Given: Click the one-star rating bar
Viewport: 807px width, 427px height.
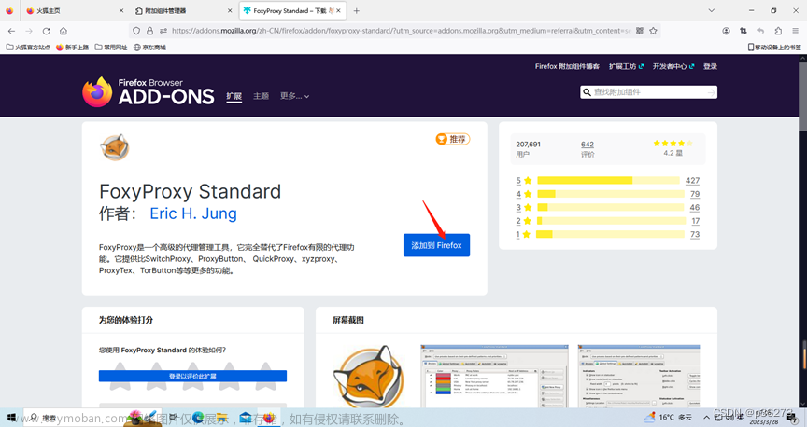Looking at the screenshot, I should tap(611, 234).
